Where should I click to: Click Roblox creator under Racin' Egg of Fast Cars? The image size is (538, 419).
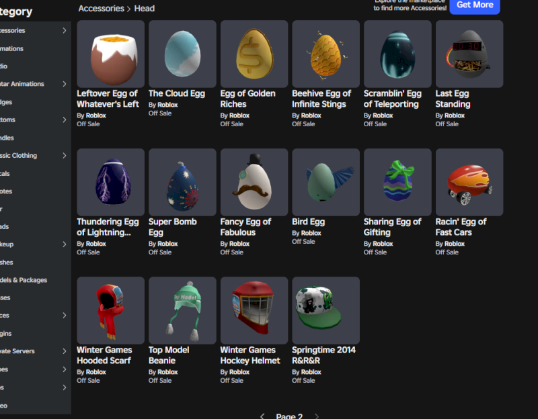tap(455, 244)
